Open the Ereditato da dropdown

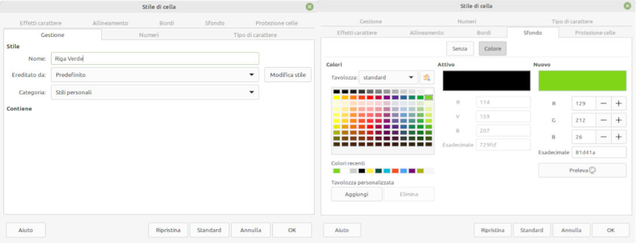click(155, 74)
